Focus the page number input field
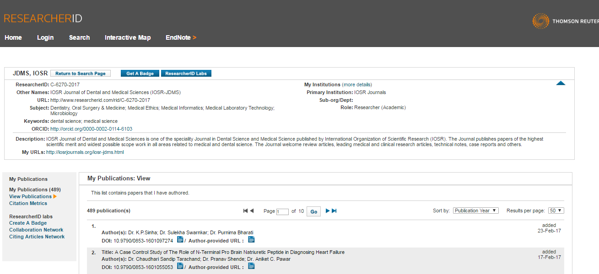 (x=282, y=211)
